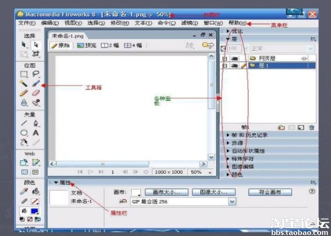Collapse the 网页层 layer expand box
This screenshot has width=331, height=236.
225,58
